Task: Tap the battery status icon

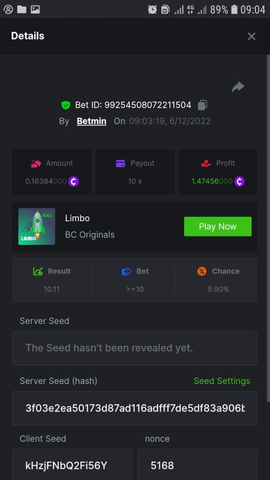Action: click(x=234, y=9)
